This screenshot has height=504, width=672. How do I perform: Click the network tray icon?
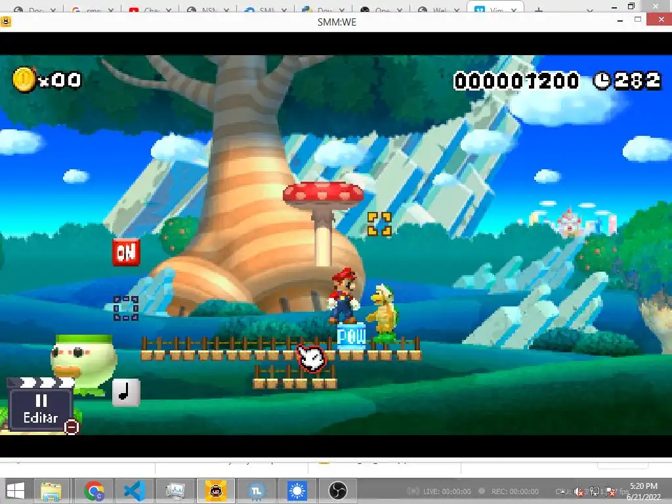595,492
